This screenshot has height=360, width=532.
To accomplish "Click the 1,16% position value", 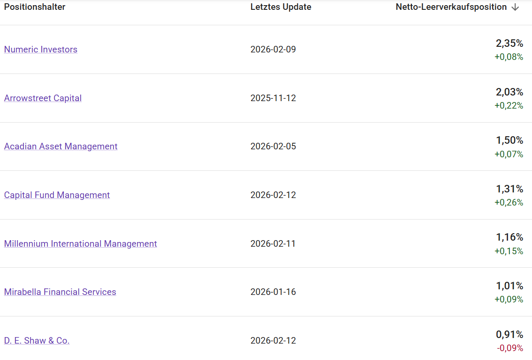I will click(509, 237).
